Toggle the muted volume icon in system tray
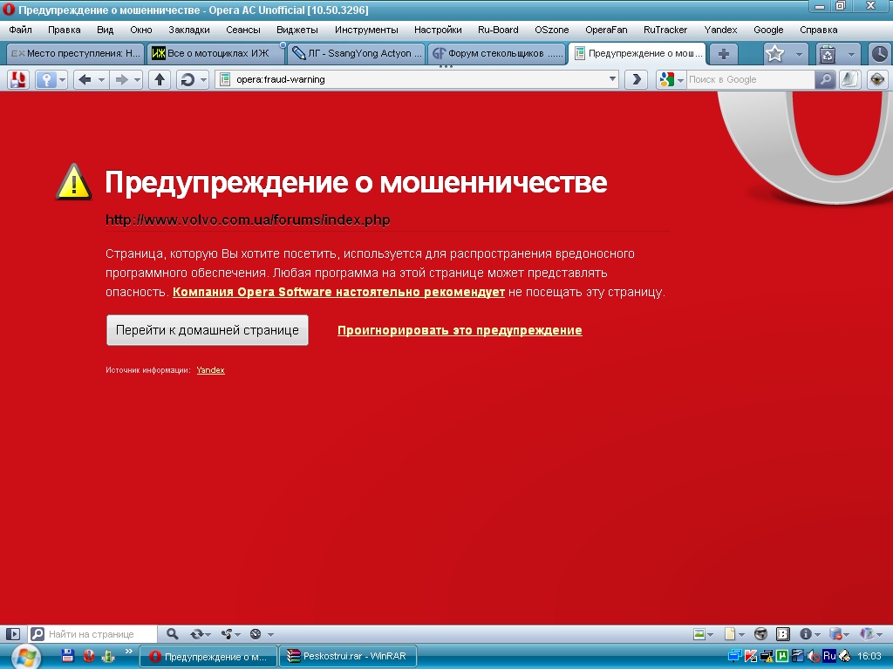893x669 pixels. click(x=810, y=656)
